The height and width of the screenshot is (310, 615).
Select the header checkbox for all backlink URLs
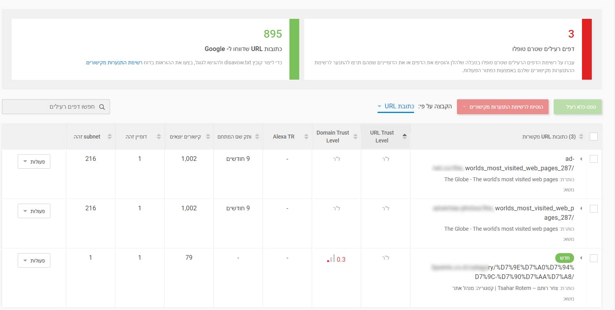[594, 137]
